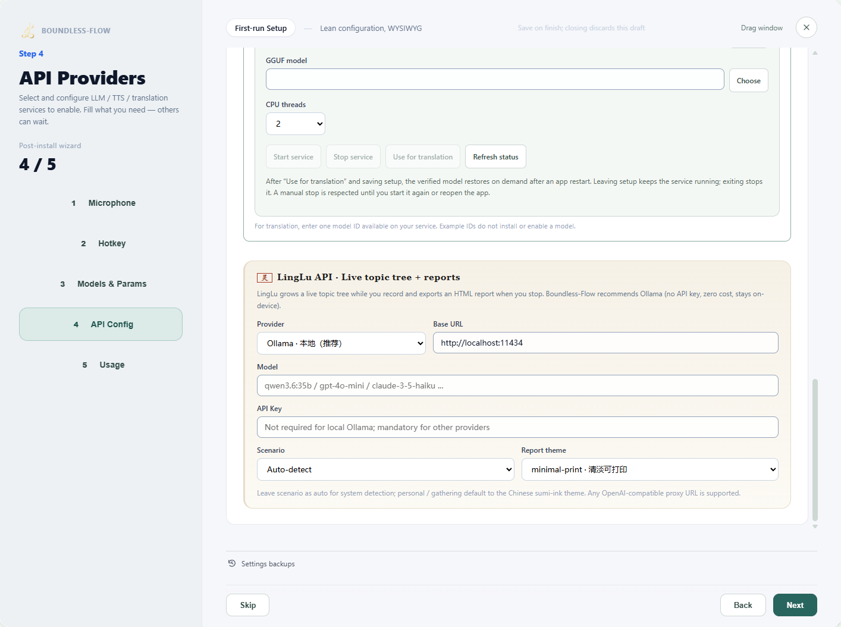Click the '4 / 5' progress text

click(x=37, y=165)
